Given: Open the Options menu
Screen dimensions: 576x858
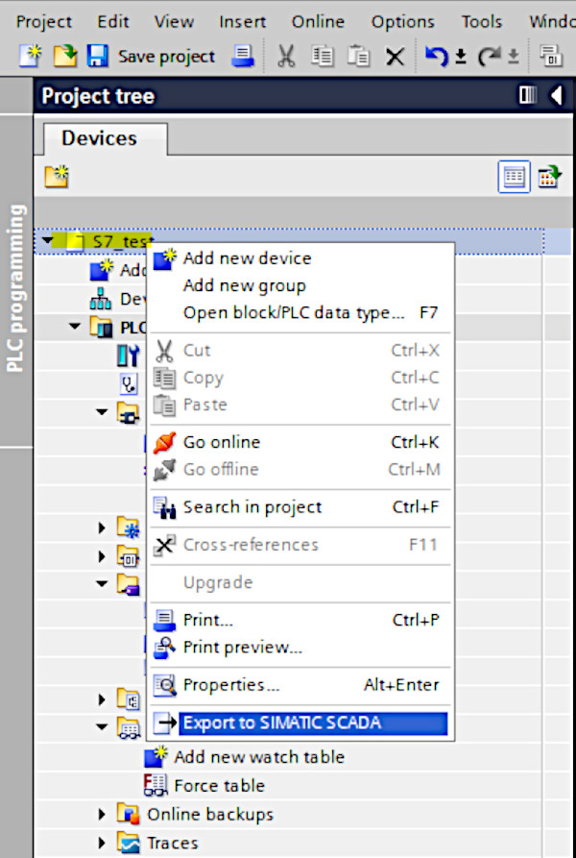Looking at the screenshot, I should tap(403, 21).
